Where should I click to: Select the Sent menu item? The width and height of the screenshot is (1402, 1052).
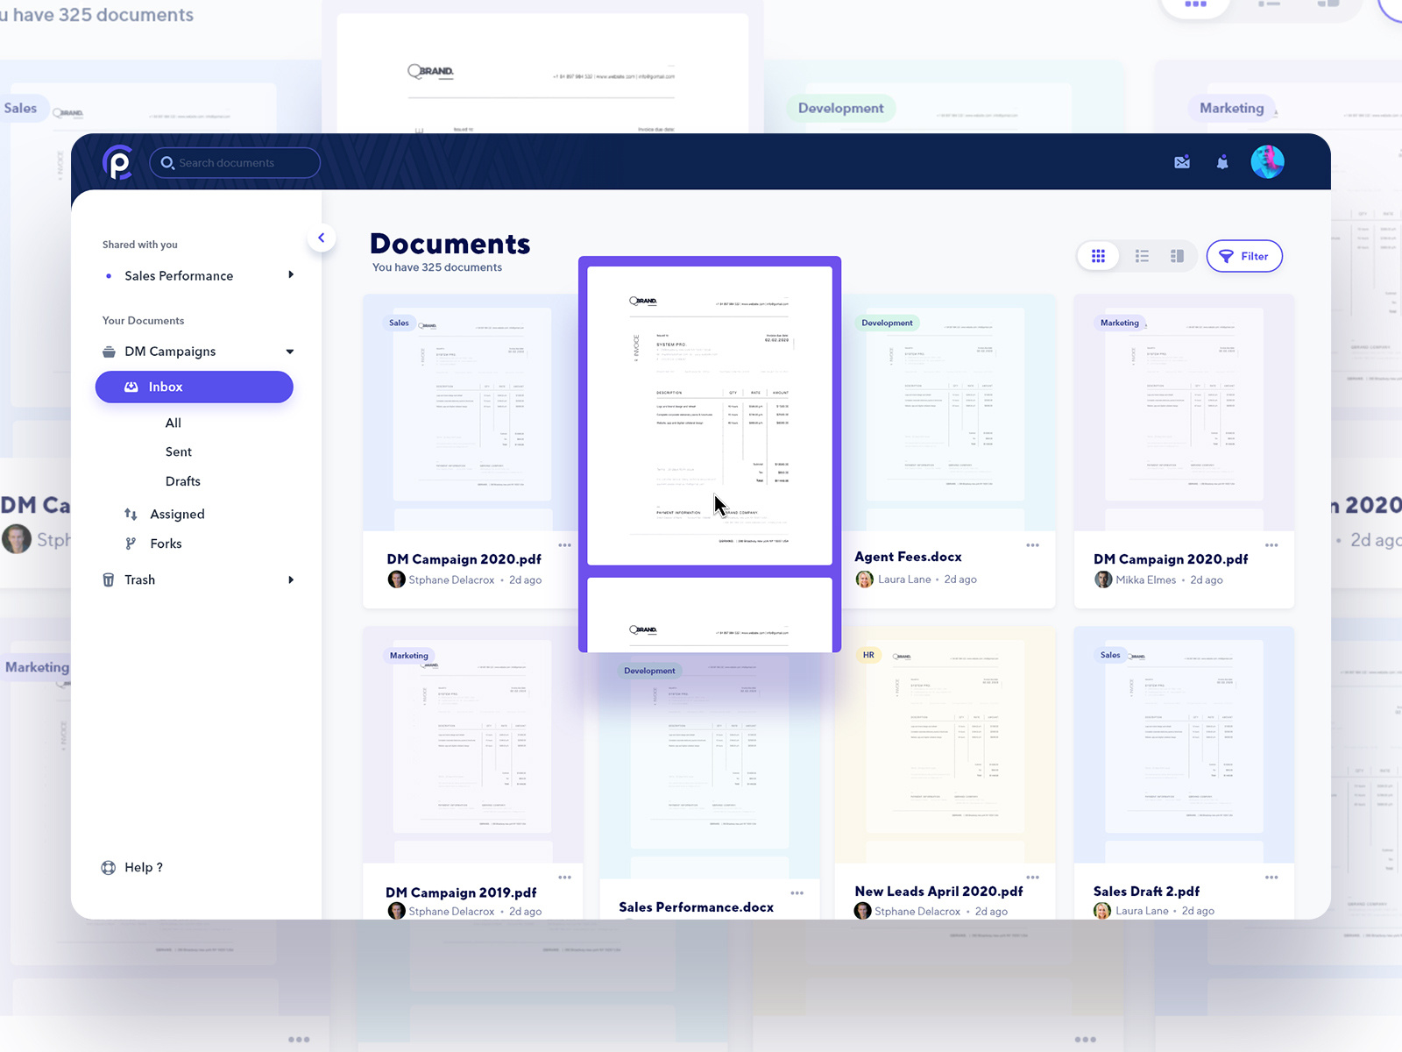click(178, 451)
